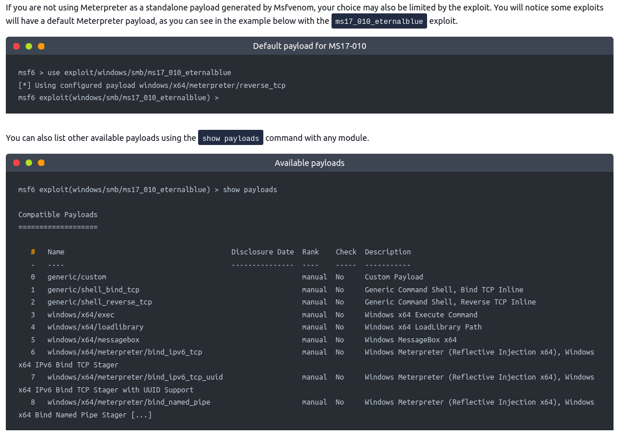The height and width of the screenshot is (439, 624).
Task: Click 'windows/x64/loadlibrary' payload name
Action: (96, 327)
